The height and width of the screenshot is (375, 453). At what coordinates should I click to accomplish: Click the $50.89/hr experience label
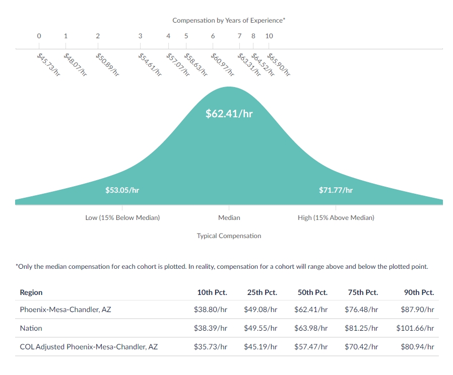coord(107,64)
